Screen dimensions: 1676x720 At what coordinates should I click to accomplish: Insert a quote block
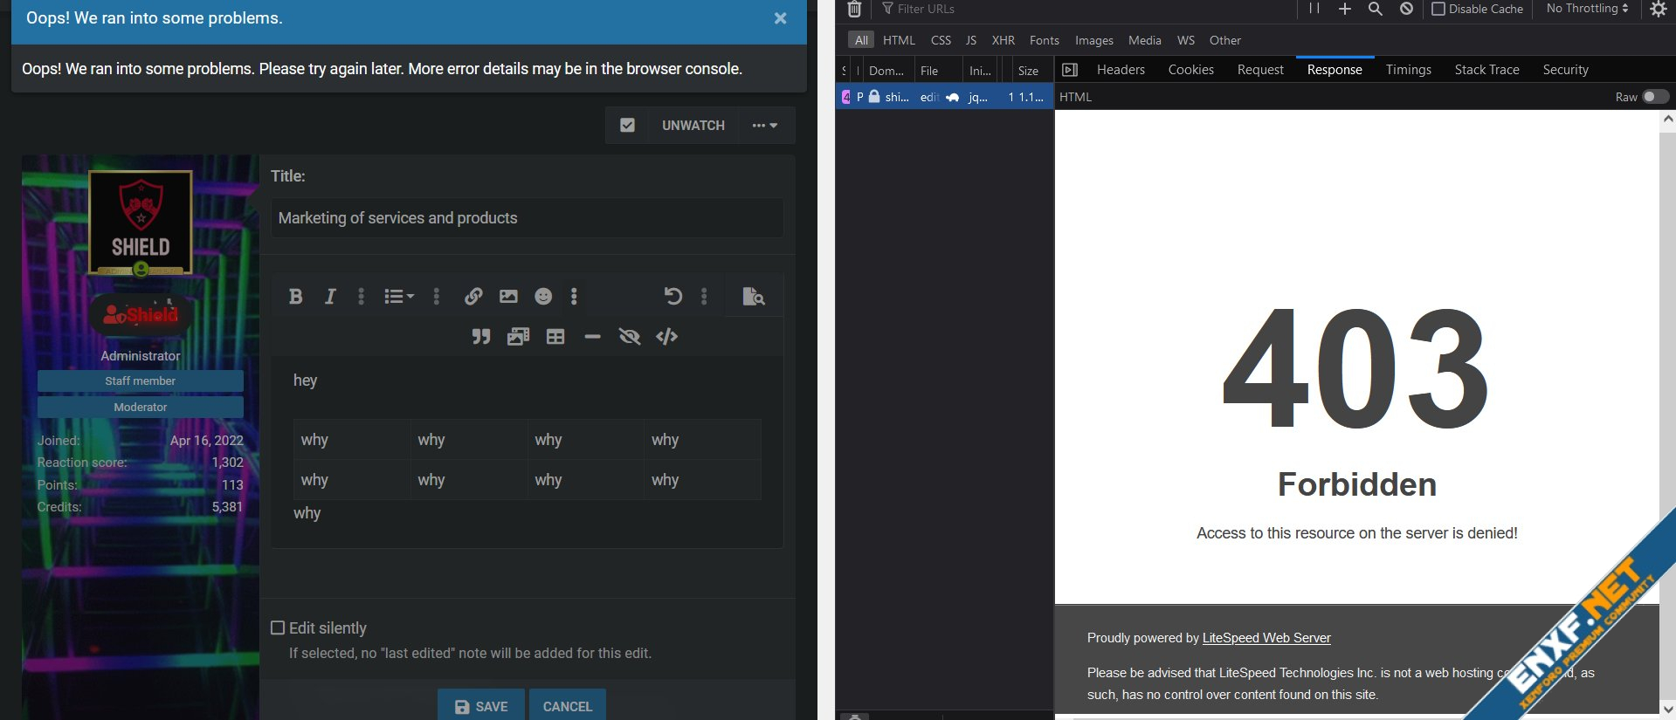point(481,337)
